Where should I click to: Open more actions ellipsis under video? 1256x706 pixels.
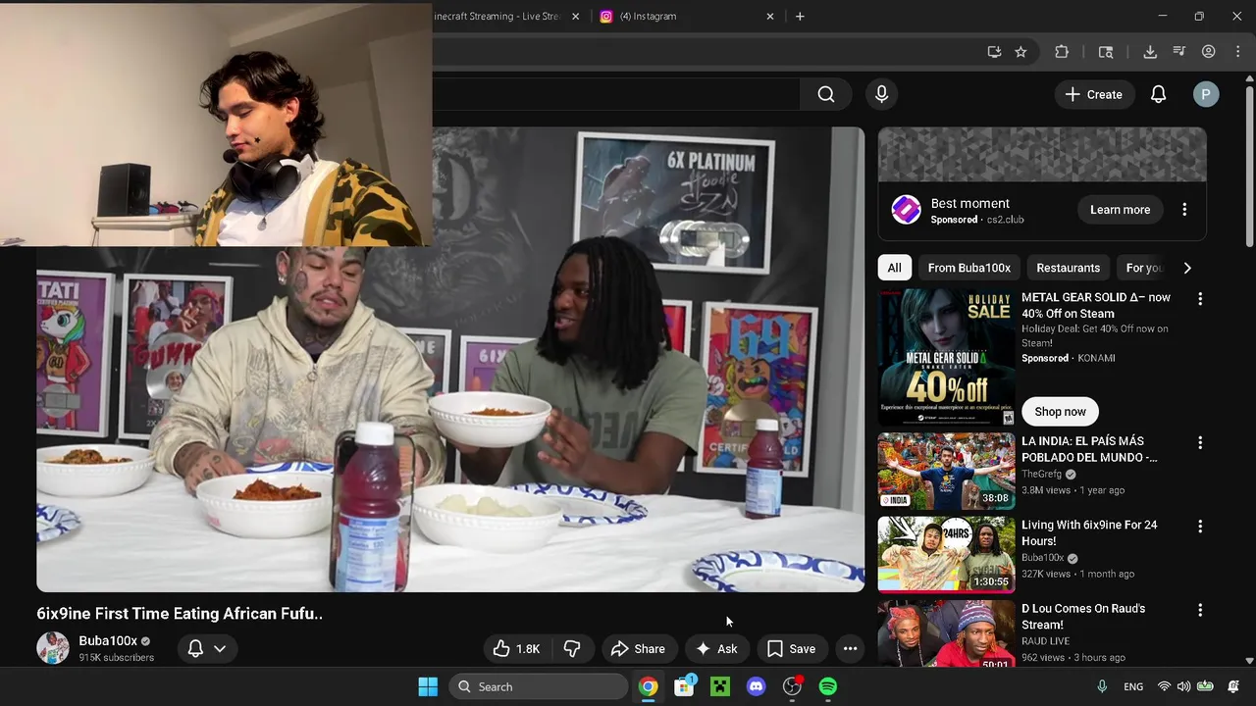(x=850, y=648)
